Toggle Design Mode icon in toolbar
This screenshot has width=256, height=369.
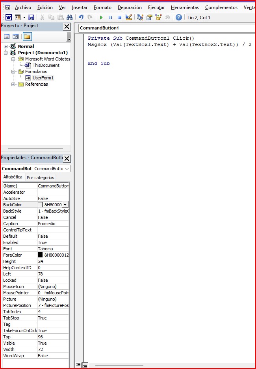click(x=128, y=17)
